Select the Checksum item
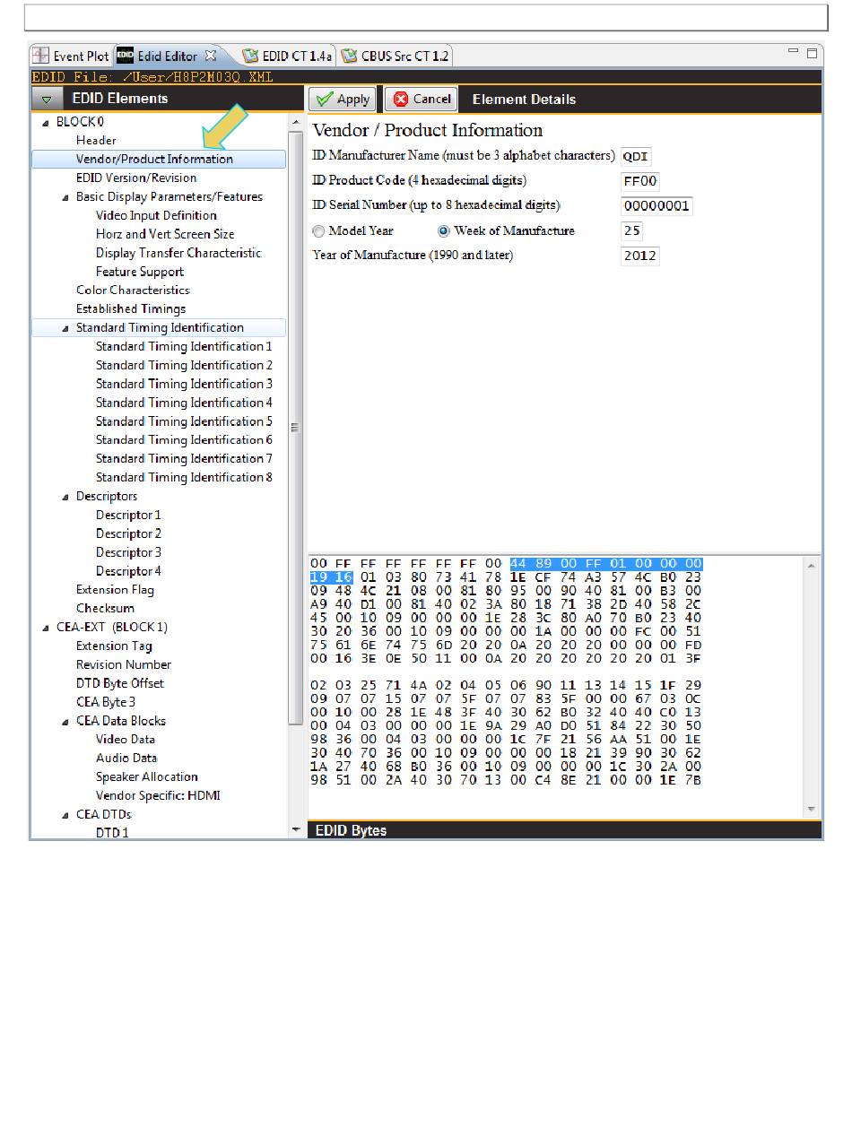 [105, 609]
